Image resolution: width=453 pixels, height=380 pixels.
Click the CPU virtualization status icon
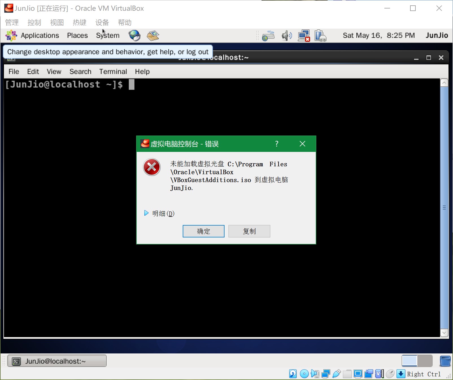379,374
